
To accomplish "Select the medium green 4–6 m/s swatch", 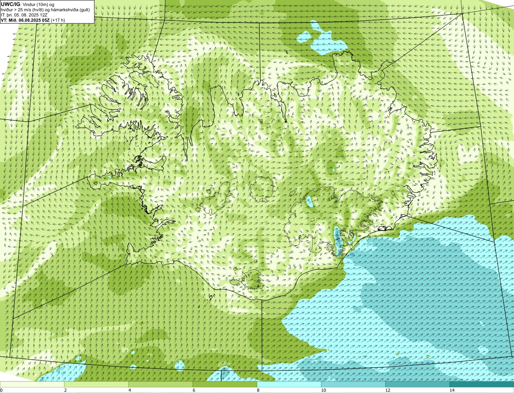I will tap(161, 384).
